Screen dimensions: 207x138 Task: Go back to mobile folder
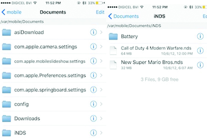(x=11, y=12)
